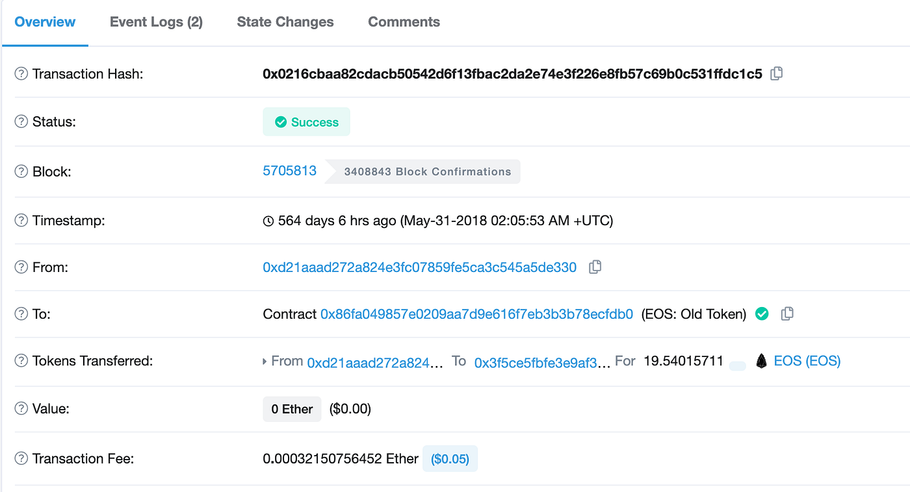Viewport: 910px width, 492px height.
Task: Click the ($0.00) value text
Action: tap(350, 409)
